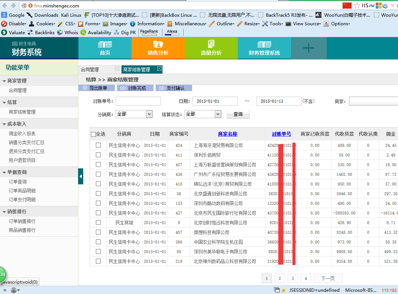
Task: Check the row for 广州市广永裕贸易发展有限公司
Action: (98, 174)
